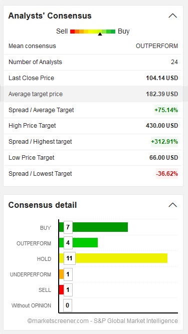188x334 pixels.
Task: Collapse the Analysts' Consensus panel chevron
Action: 172,16
